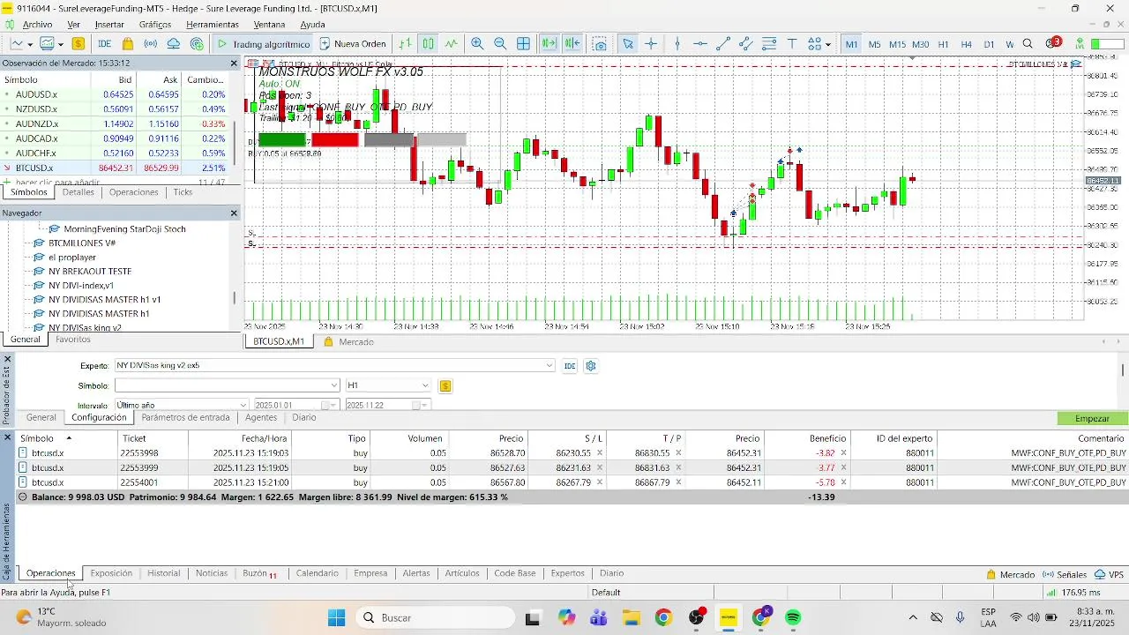Switch chart to M15 timeframe

(897, 44)
